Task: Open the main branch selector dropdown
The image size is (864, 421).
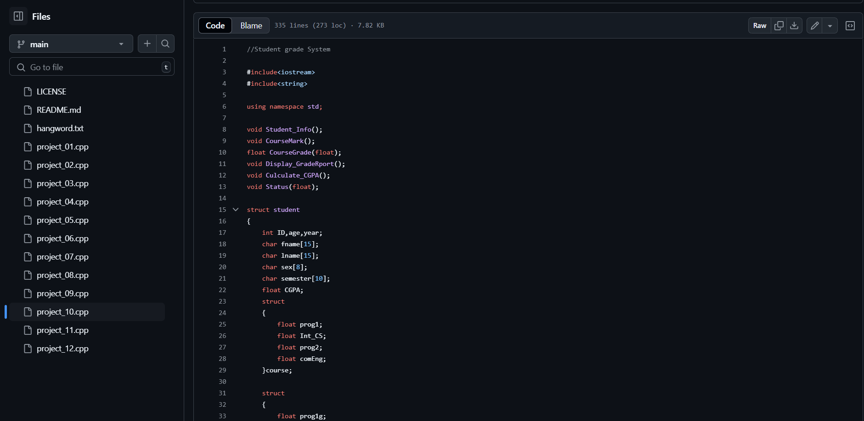Action: [x=71, y=44]
